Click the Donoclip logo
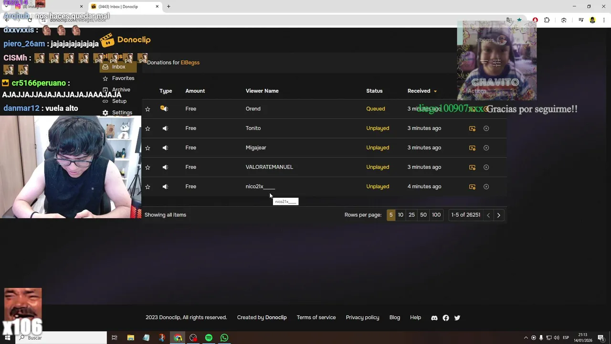The height and width of the screenshot is (344, 611). pos(126,40)
